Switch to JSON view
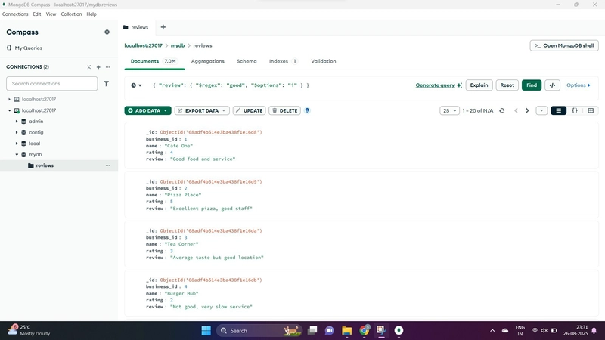This screenshot has width=605, height=340. (x=575, y=110)
